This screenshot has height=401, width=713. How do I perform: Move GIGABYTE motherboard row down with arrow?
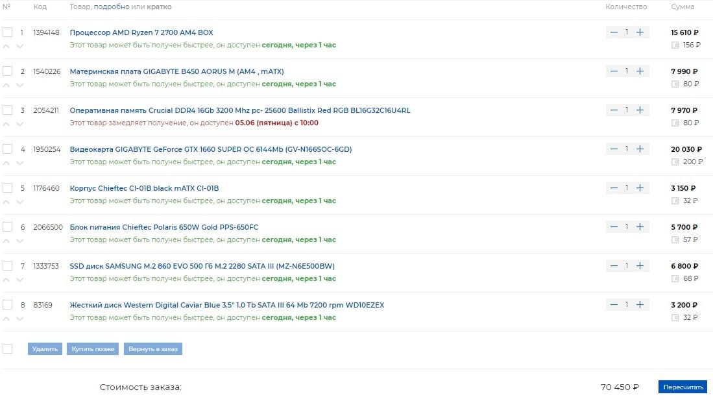(19, 85)
